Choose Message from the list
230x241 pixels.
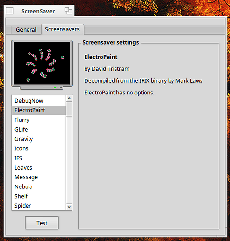39,177
